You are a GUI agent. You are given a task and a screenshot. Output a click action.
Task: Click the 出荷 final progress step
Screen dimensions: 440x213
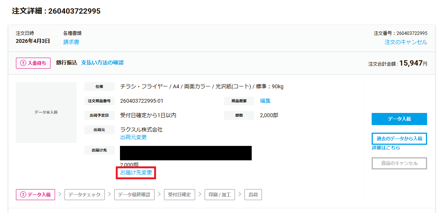253,195
